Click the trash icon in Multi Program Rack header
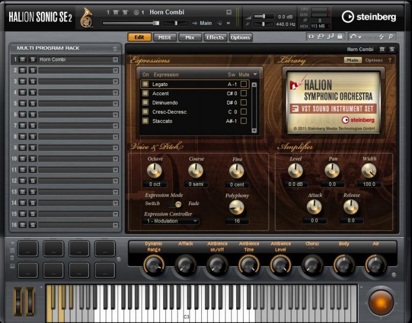This screenshot has height=323, width=412. [115, 49]
